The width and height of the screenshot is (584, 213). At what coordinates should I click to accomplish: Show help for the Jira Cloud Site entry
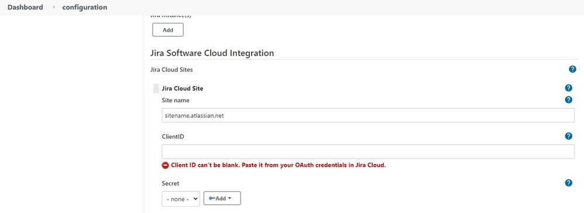568,88
